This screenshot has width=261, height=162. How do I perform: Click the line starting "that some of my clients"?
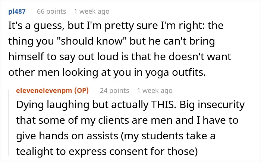click(127, 120)
